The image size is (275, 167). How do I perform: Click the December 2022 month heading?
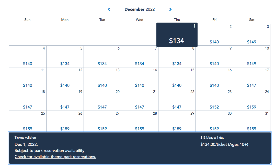[140, 9]
